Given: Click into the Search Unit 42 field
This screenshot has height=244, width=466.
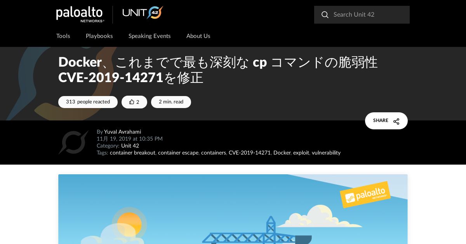Looking at the screenshot, I should coord(362,15).
